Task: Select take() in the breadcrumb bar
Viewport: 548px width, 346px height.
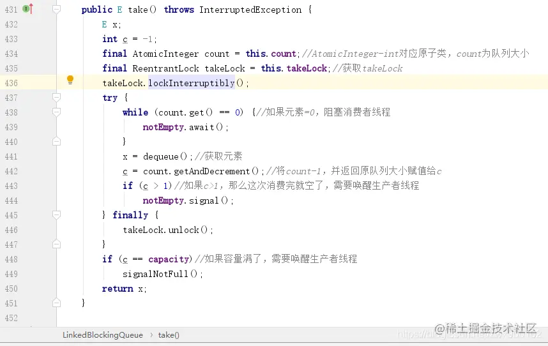Action: tap(169, 335)
